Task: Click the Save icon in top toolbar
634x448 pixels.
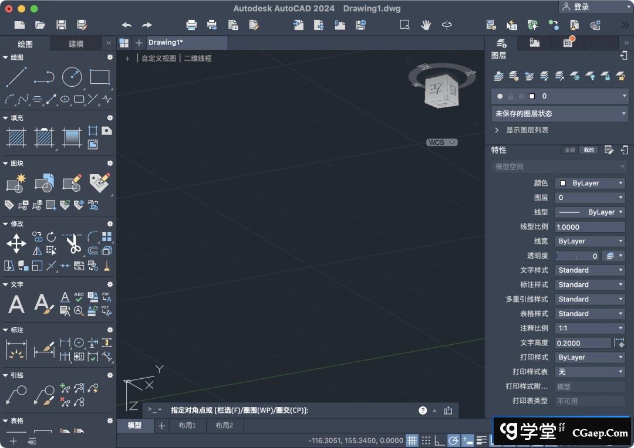Action: tap(61, 25)
